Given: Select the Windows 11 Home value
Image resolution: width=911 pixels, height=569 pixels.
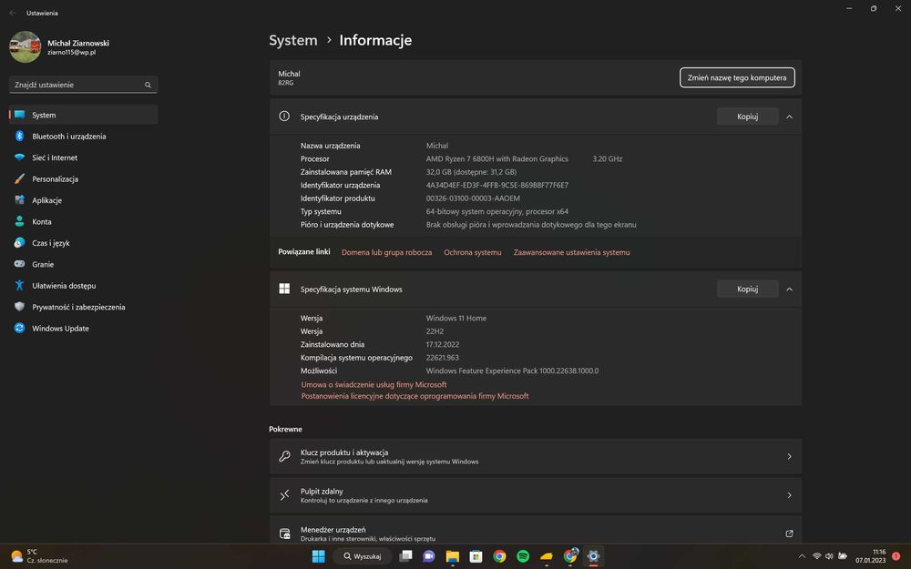Looking at the screenshot, I should [456, 318].
